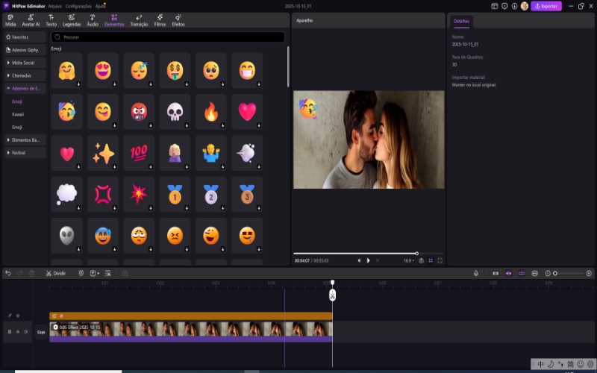The width and height of the screenshot is (597, 373).
Task: Open the Transição transitions panel
Action: pyautogui.click(x=139, y=20)
